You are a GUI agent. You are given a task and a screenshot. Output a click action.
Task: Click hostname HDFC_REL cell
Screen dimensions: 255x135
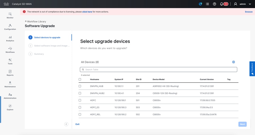coord(95,114)
